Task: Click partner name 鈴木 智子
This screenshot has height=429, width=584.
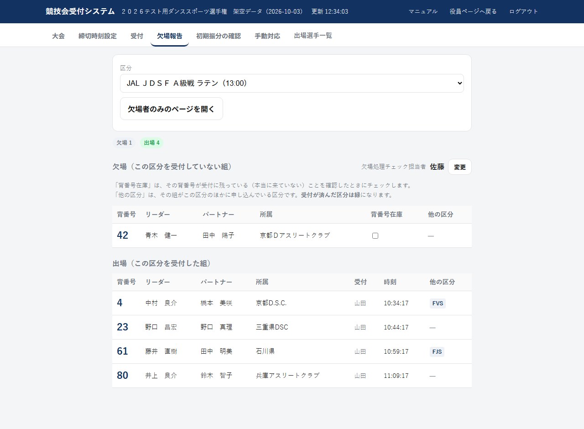Action: (x=217, y=376)
